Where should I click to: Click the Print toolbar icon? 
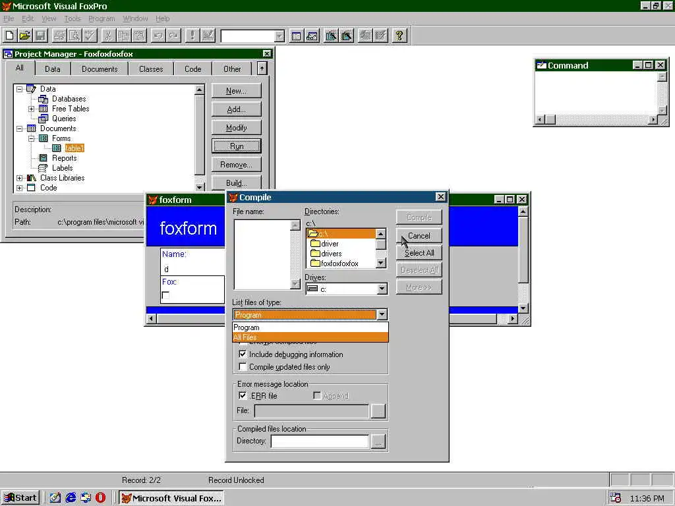point(59,36)
